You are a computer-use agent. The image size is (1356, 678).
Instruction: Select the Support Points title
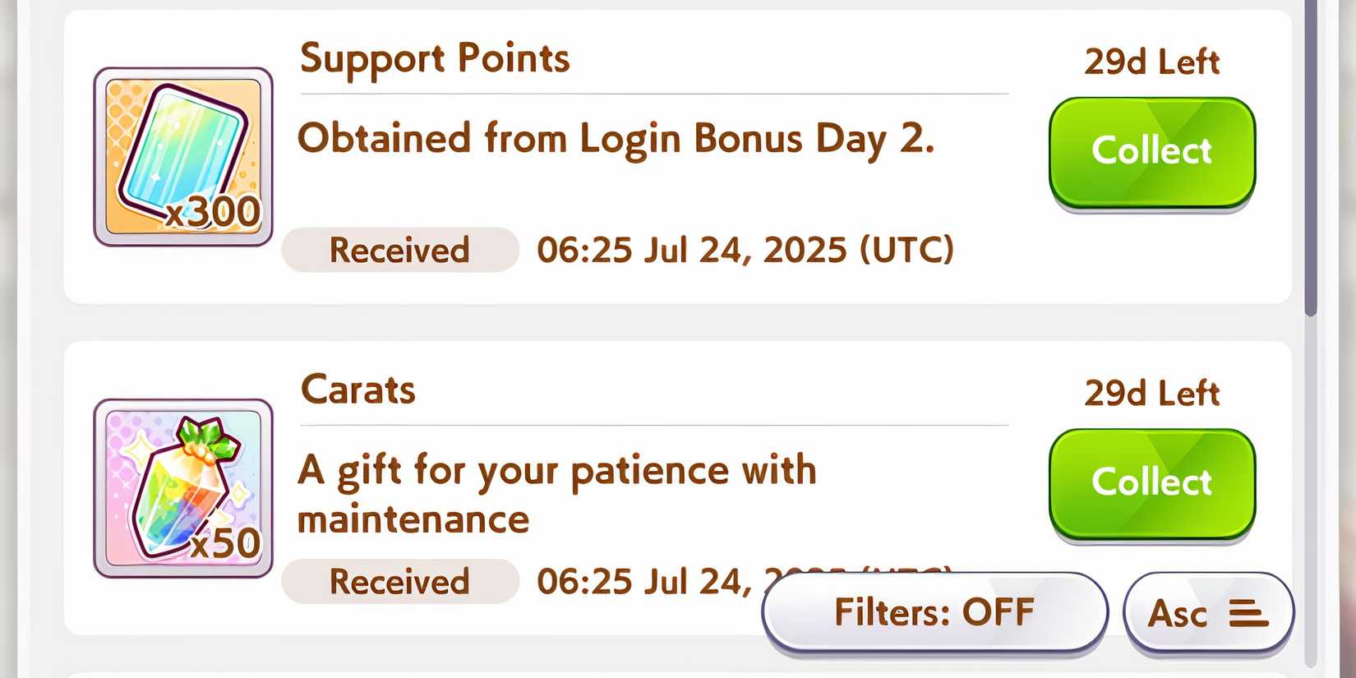point(435,58)
